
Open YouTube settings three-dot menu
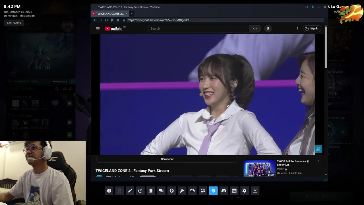point(297,28)
